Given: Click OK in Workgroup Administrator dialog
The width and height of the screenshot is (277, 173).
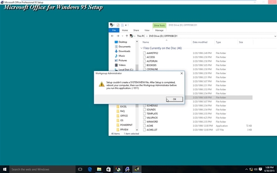Looking at the screenshot, I should pyautogui.click(x=175, y=99).
